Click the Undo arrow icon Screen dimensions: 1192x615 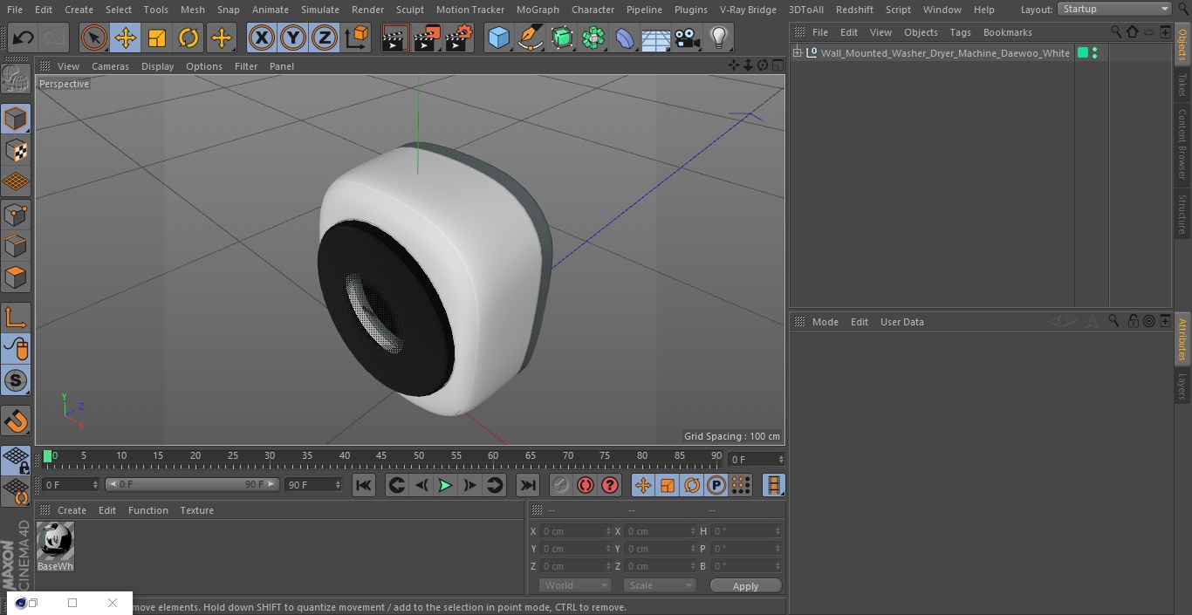(x=24, y=38)
